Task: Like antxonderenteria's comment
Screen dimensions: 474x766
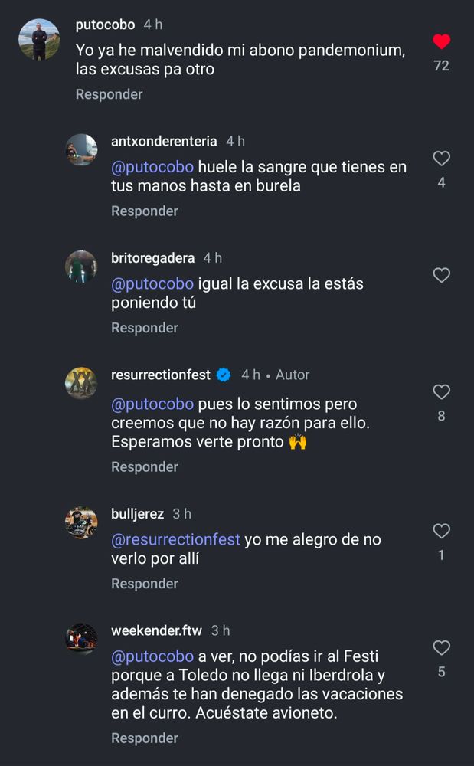Action: click(x=442, y=159)
